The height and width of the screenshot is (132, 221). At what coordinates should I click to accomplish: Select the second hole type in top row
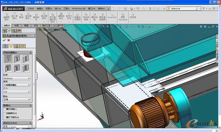(x=17, y=59)
